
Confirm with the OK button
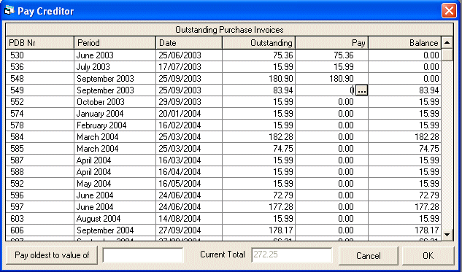(428, 255)
